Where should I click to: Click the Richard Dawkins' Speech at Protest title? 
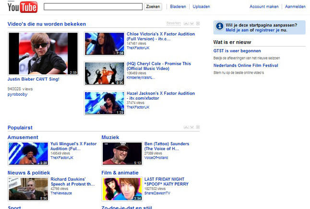tap(72, 182)
